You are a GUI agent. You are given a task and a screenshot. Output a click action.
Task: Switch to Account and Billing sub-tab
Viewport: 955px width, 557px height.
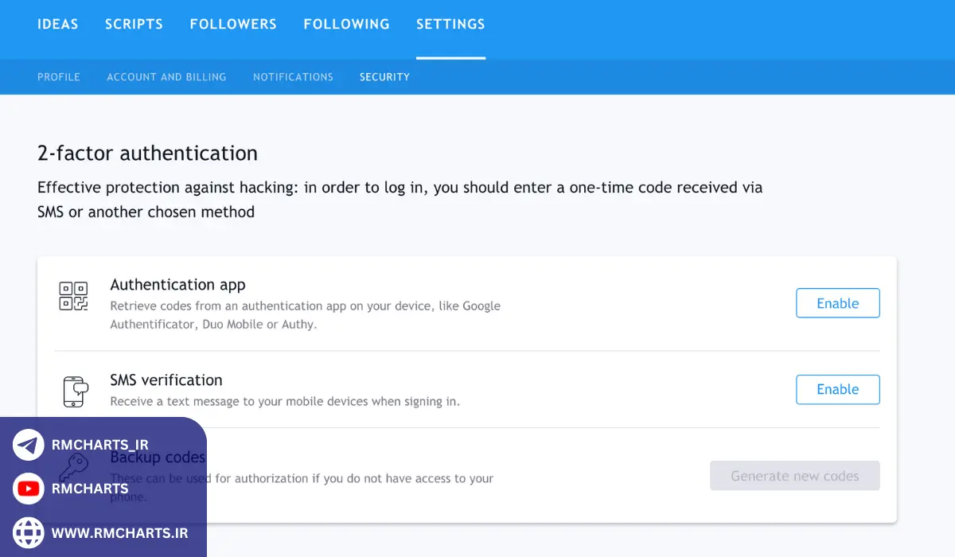point(166,77)
